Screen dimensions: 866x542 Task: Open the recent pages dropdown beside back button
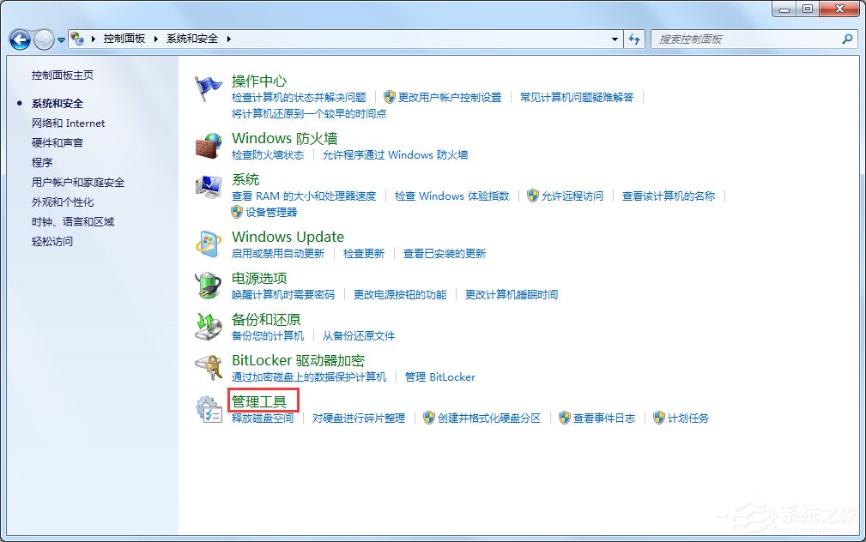[x=60, y=39]
